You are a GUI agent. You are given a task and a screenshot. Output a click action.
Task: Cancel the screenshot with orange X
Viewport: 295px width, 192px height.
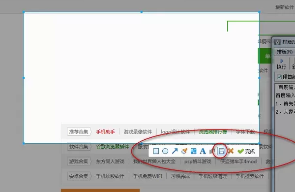click(231, 151)
